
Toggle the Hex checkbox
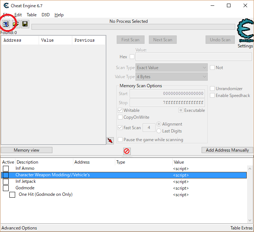[x=132, y=57]
